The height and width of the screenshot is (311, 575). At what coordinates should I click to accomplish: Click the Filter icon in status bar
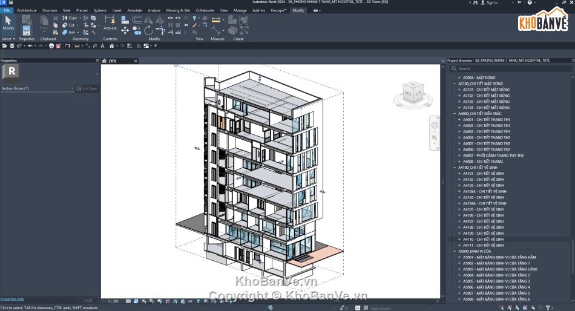[548, 308]
